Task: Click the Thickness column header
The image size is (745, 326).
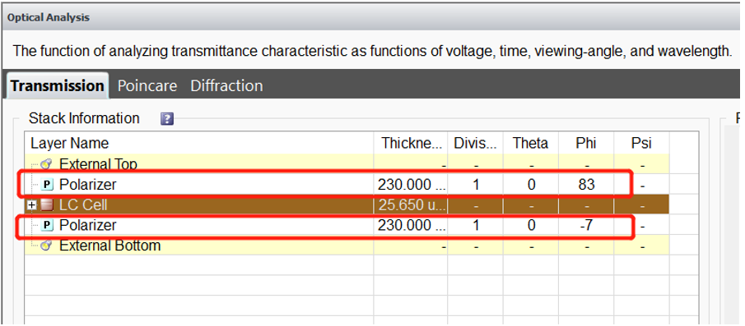Action: [411, 143]
